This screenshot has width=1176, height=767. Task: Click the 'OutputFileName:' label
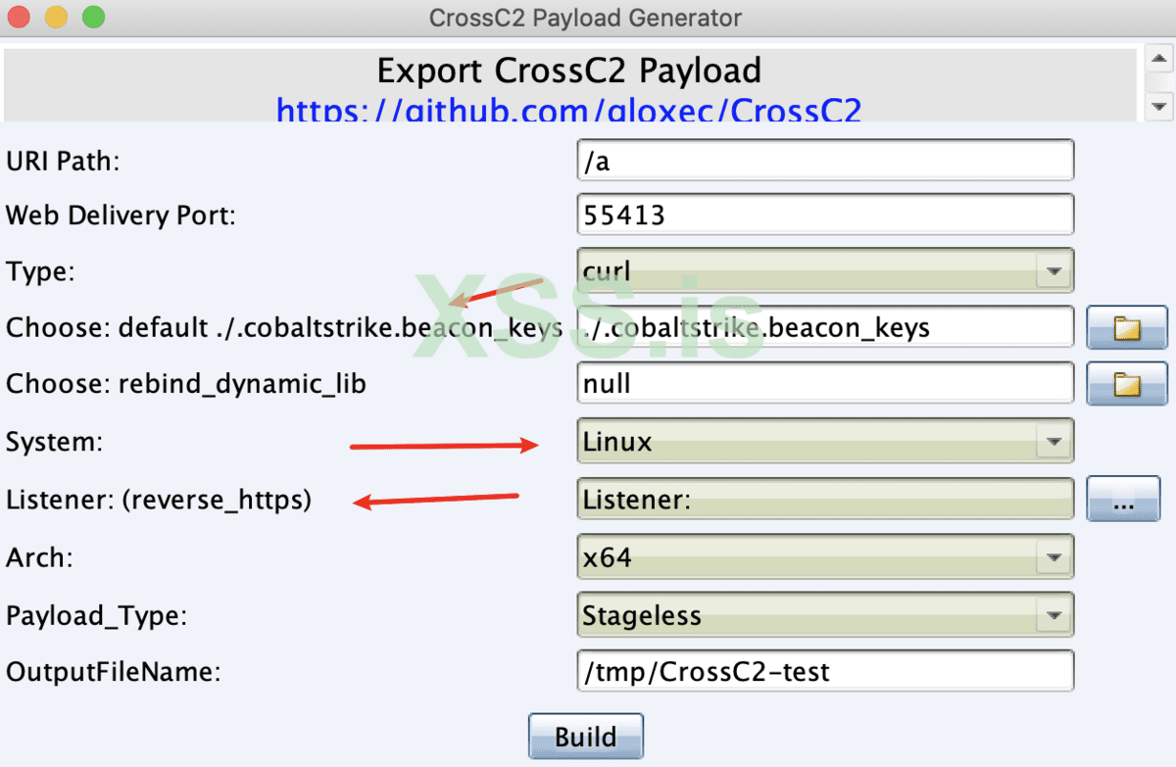[x=114, y=673]
